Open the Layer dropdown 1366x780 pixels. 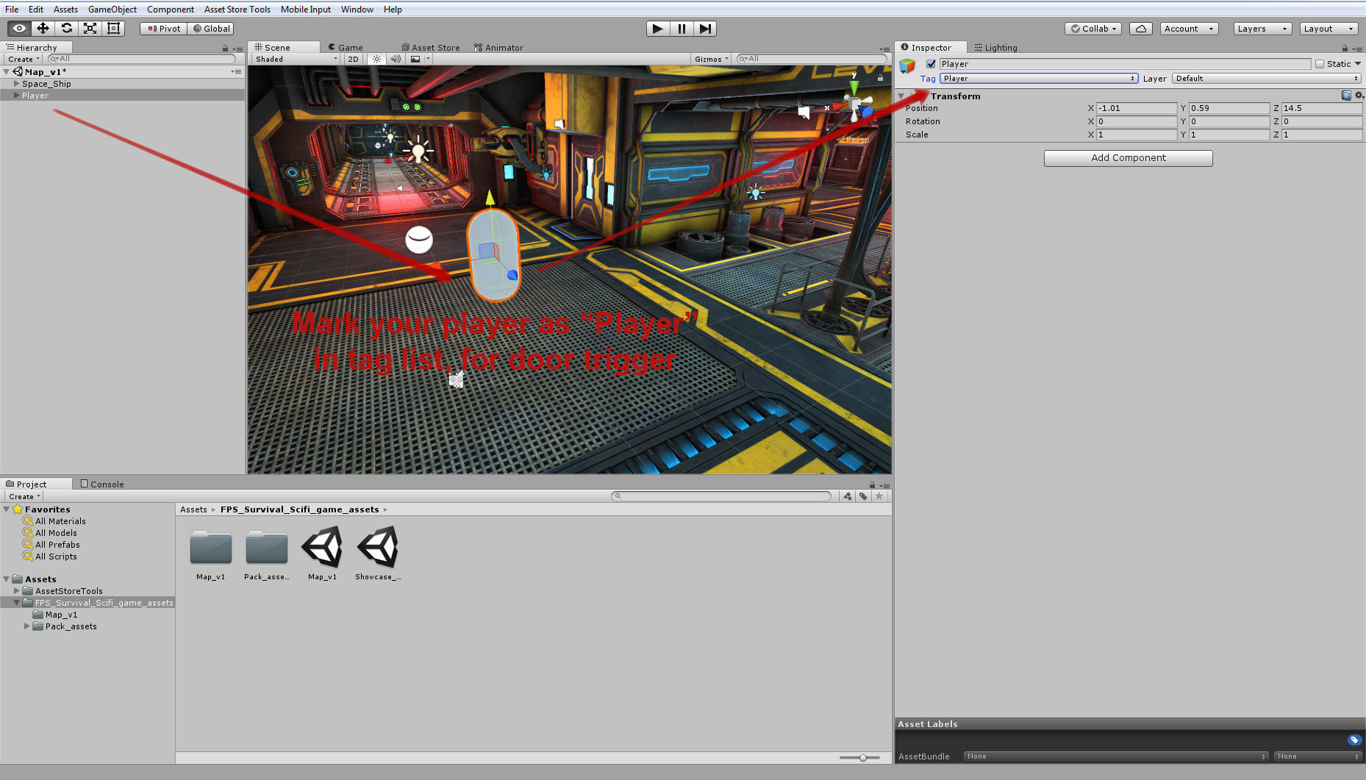click(x=1267, y=79)
